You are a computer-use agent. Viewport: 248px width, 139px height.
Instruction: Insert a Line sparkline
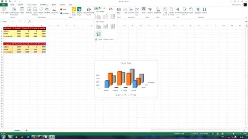pos(126,10)
